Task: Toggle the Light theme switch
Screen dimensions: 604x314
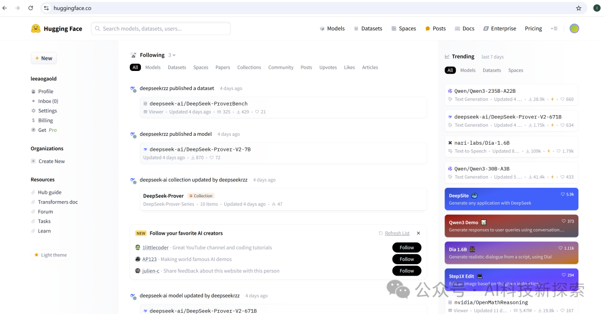Action: [50, 255]
